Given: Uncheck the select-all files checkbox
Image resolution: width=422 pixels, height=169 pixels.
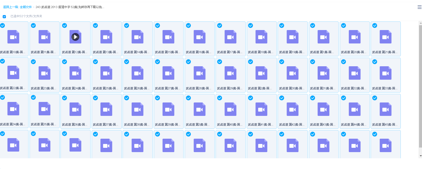Looking at the screenshot, I should 4,17.
